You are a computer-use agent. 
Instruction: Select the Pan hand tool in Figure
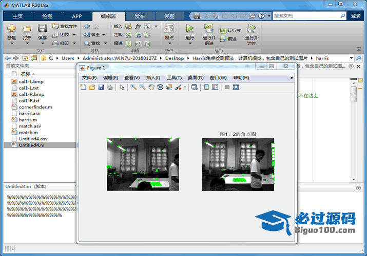tap(151, 87)
